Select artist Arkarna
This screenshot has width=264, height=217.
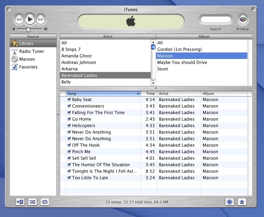105,69
